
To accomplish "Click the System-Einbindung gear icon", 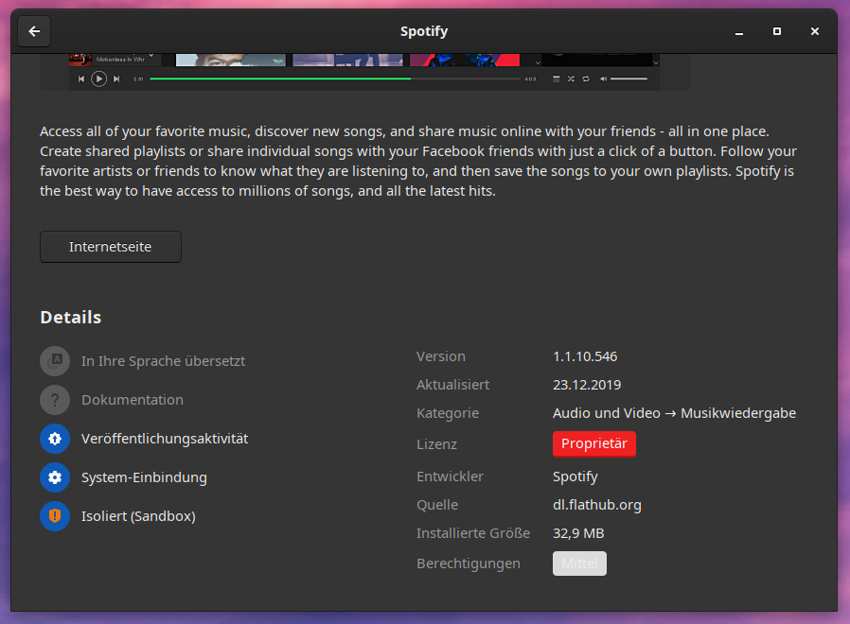I will tap(55, 477).
